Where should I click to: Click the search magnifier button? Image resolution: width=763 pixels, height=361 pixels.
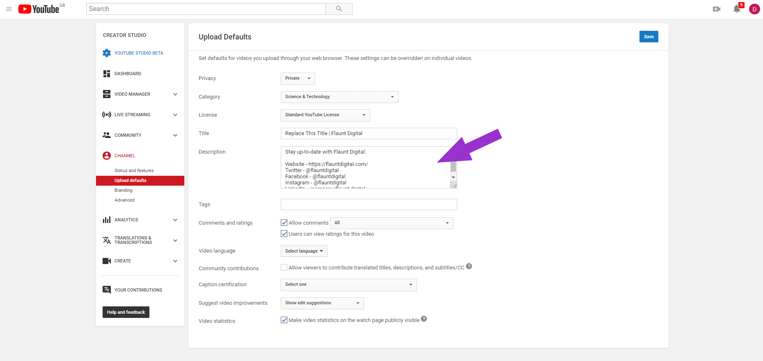tap(339, 9)
